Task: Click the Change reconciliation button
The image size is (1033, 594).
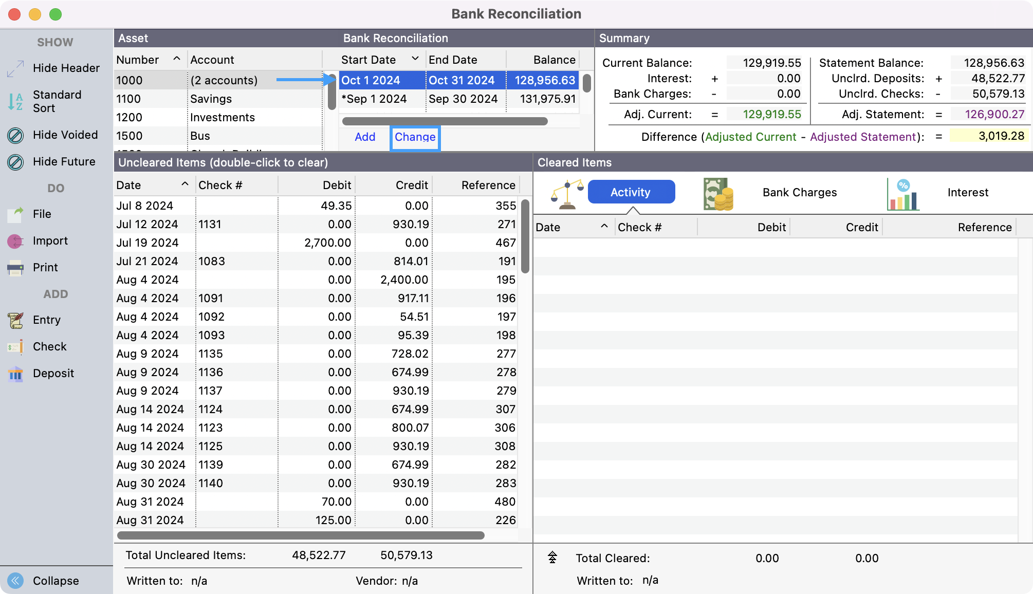Action: click(x=415, y=137)
